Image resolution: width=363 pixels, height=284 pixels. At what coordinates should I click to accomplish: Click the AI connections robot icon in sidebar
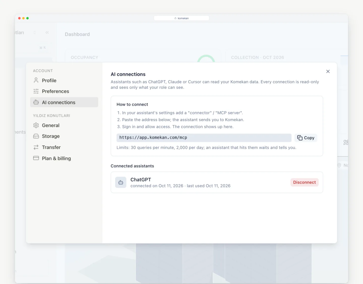36,102
